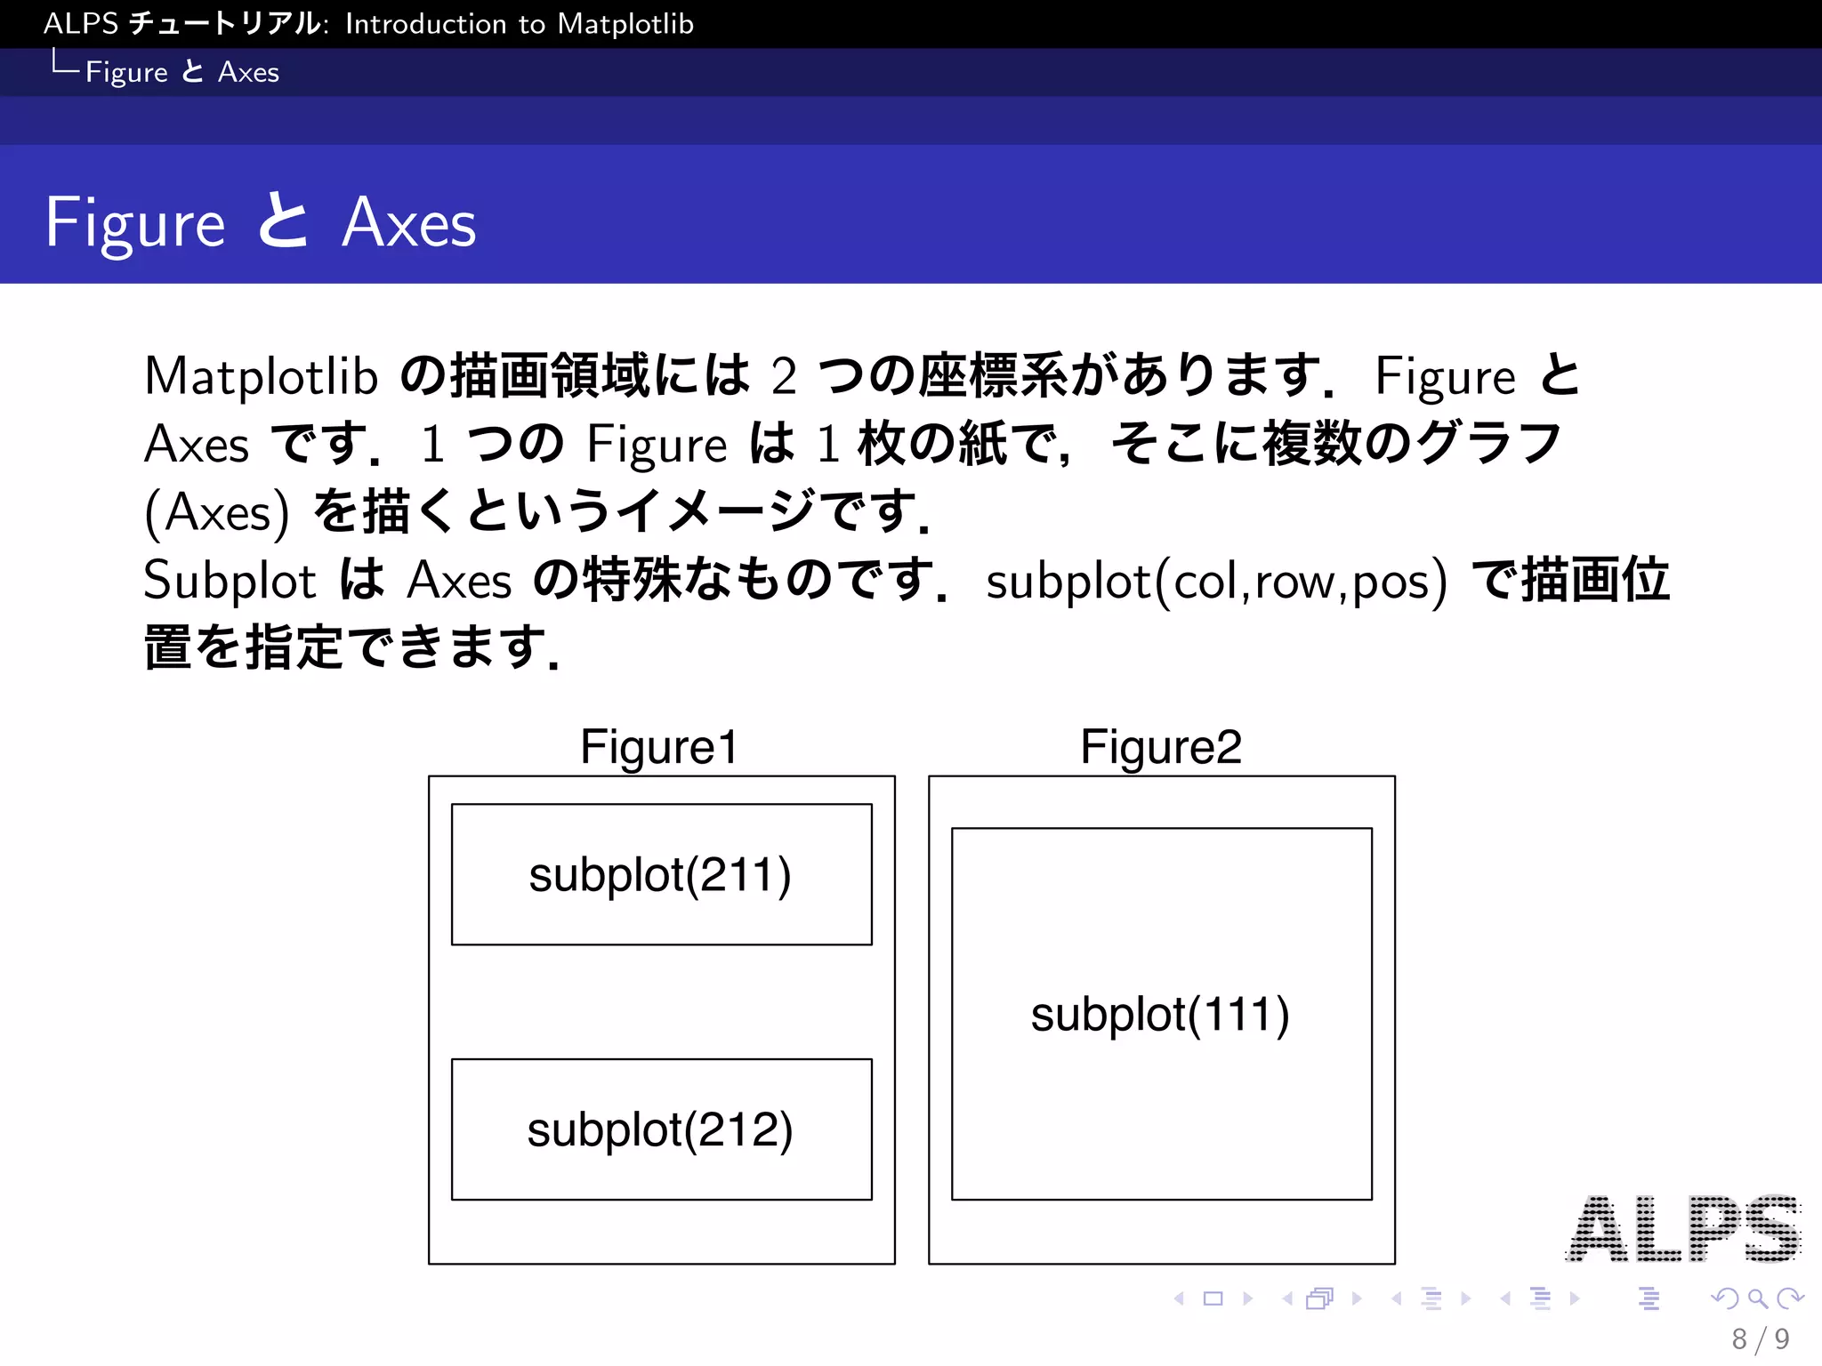Click the Figure2 label
This screenshot has height=1366, width=1822.
[1161, 747]
